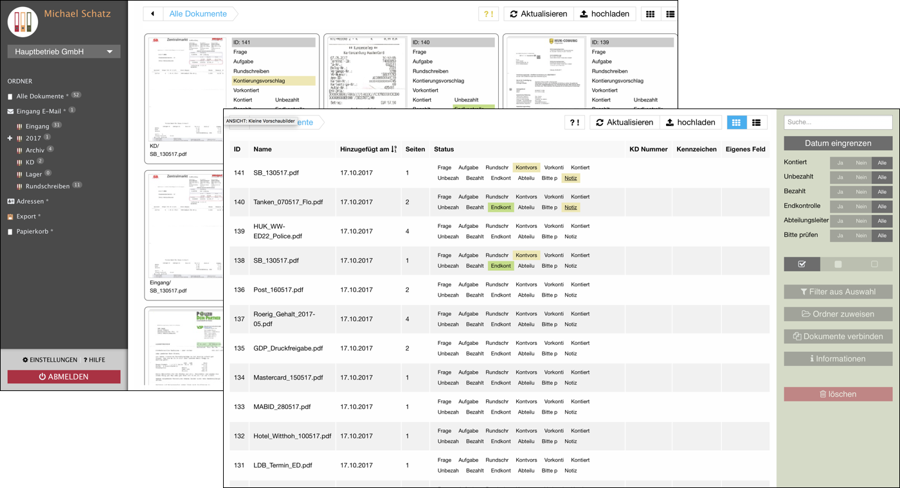
Task: Switch to small thumbnail grid view
Action: (737, 122)
